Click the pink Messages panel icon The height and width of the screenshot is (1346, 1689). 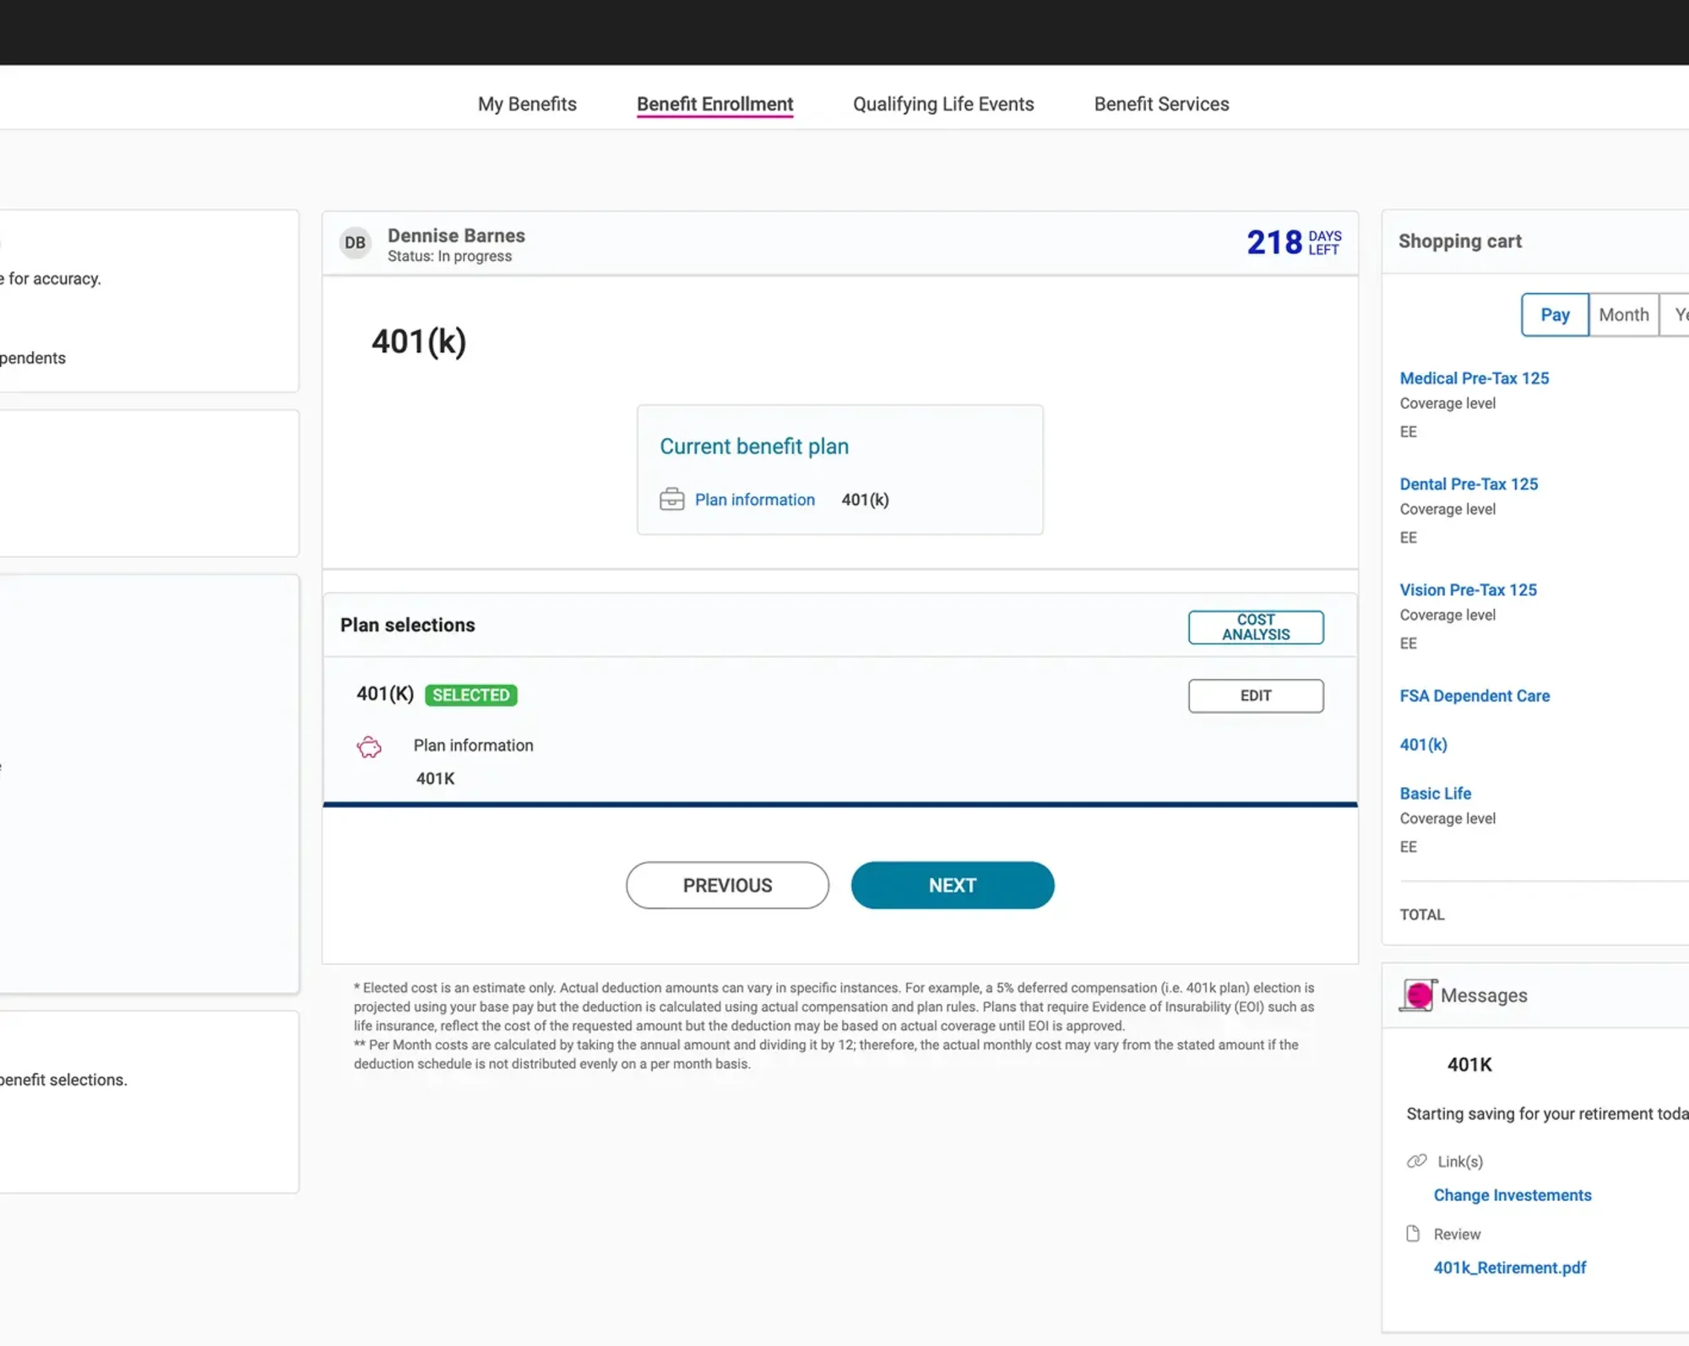pyautogui.click(x=1417, y=995)
